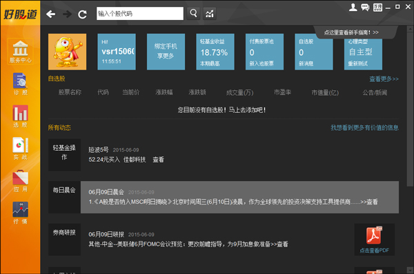Sort by 市值量(亿) column header
Image resolution: width=414 pixels, height=274 pixels.
pos(325,92)
